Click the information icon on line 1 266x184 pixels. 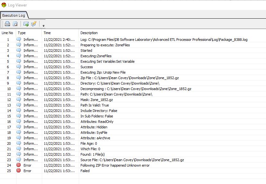[19, 39]
